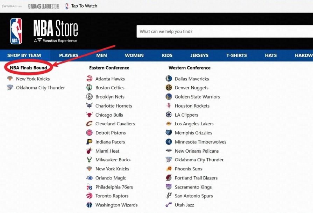This screenshot has width=313, height=213.
Task: Click the NBA logo in the header
Action: (x=16, y=31)
